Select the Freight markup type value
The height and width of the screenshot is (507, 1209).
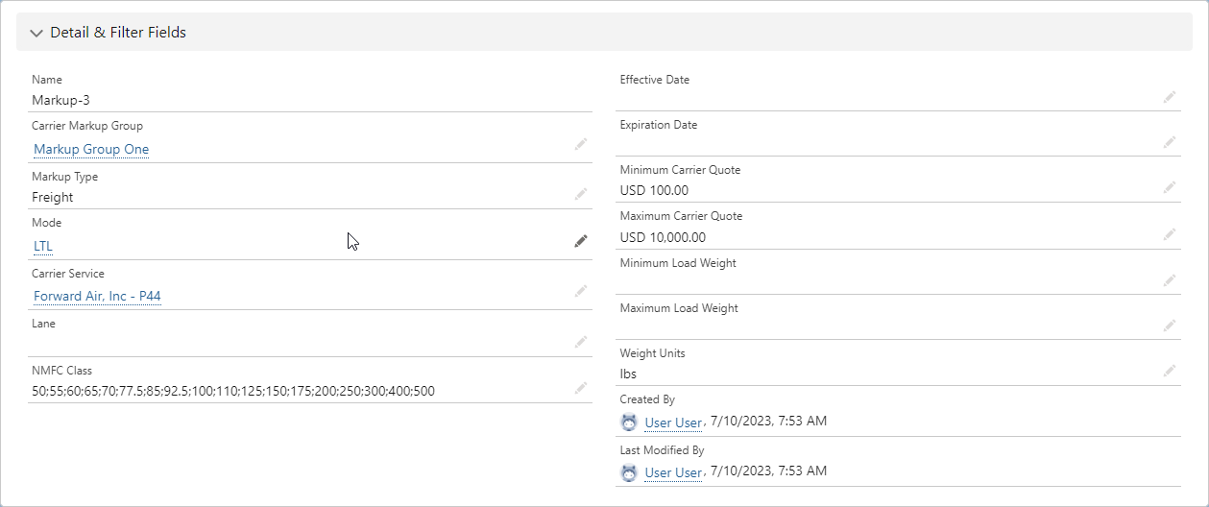click(53, 197)
